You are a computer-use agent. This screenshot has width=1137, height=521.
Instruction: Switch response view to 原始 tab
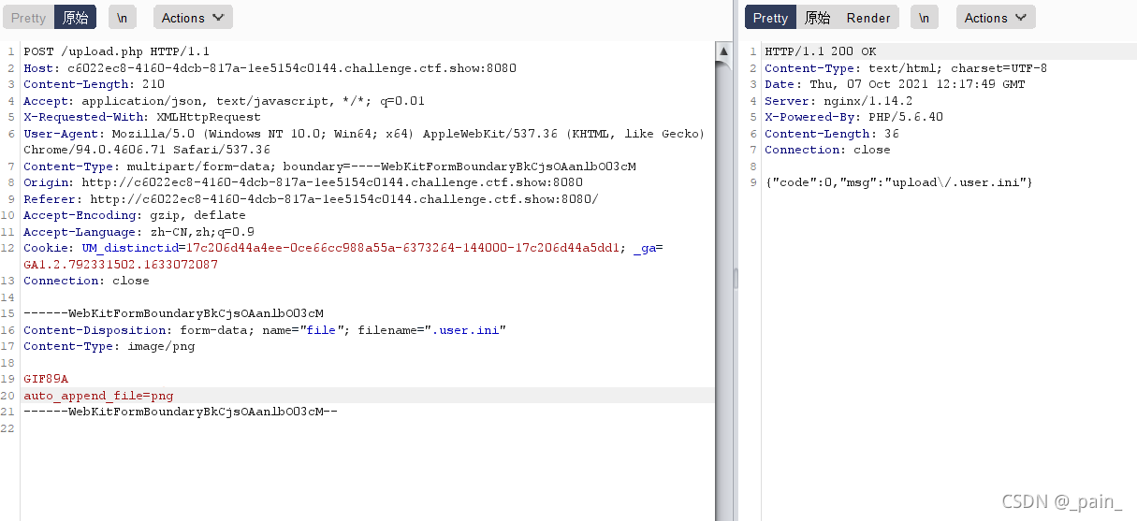tap(817, 18)
